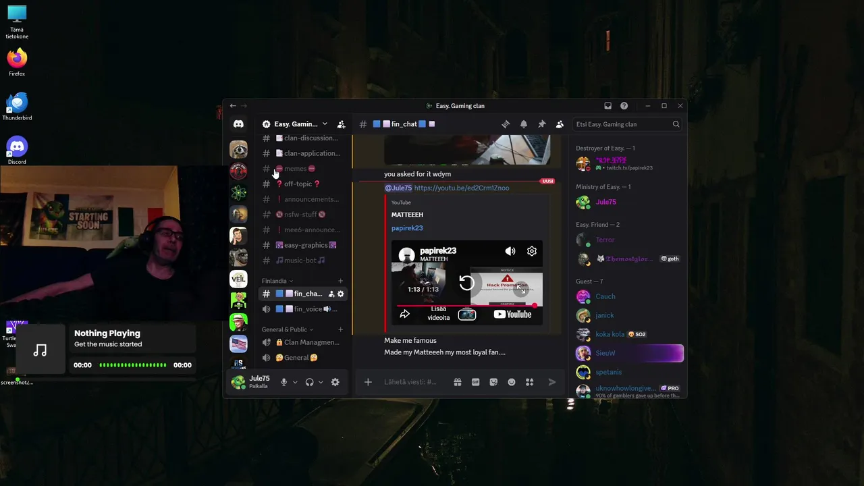Open MATTEEEH embed title

point(407,215)
